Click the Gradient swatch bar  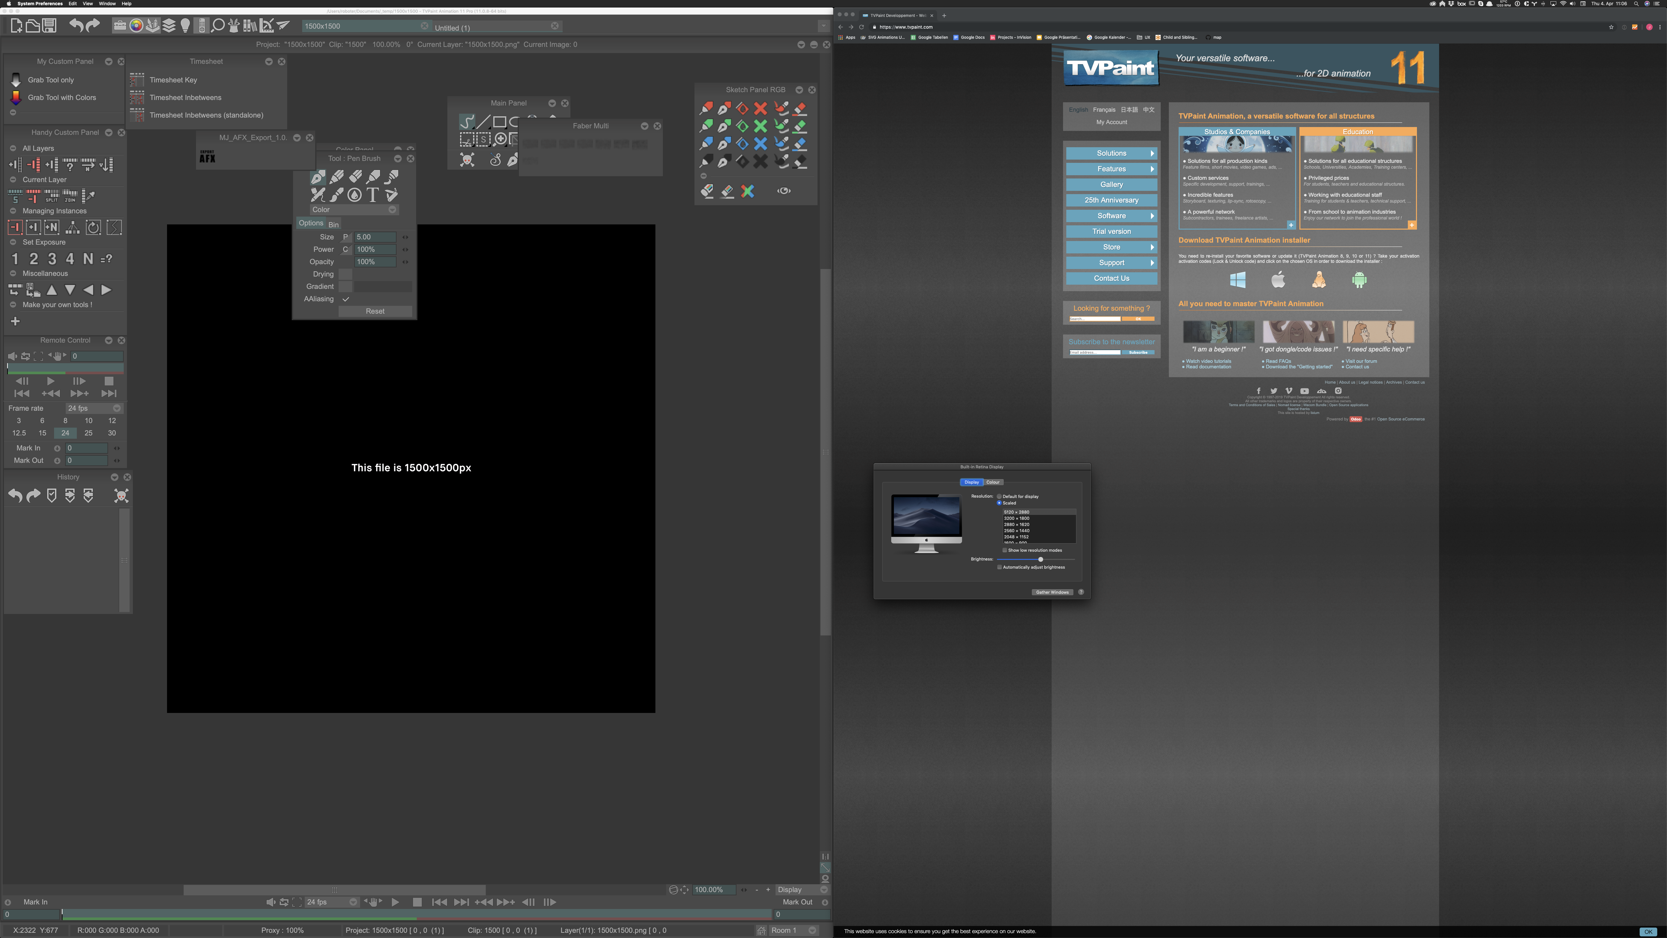tap(383, 287)
